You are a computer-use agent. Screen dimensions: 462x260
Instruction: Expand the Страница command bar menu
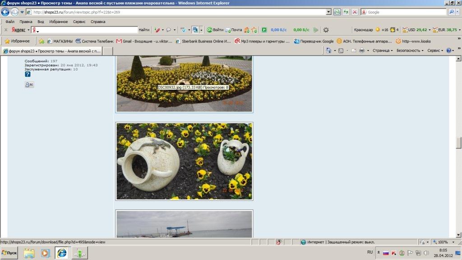[383, 51]
